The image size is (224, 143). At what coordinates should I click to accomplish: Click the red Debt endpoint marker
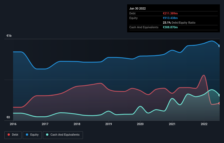click(219, 103)
